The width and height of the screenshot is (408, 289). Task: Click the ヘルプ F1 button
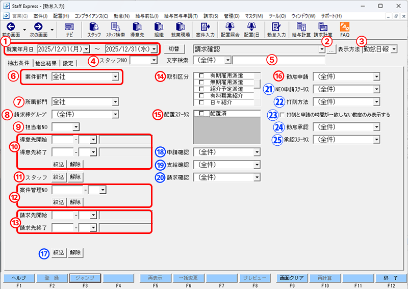[18, 278]
